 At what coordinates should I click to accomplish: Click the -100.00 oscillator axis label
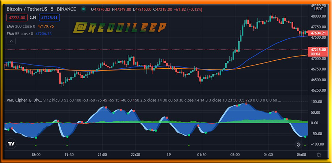click(x=317, y=144)
